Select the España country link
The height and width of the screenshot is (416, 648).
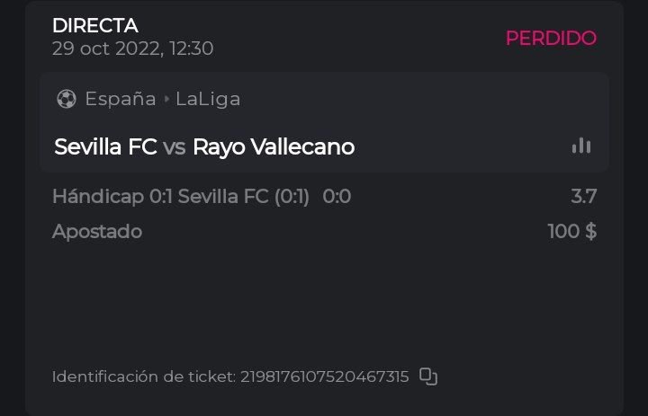click(x=121, y=99)
